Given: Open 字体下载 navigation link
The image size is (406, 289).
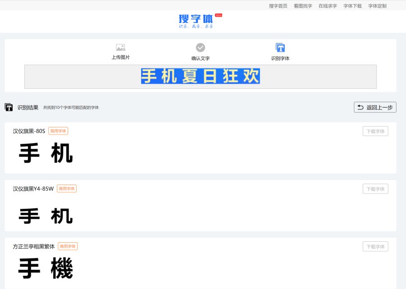Looking at the screenshot, I should coord(352,6).
